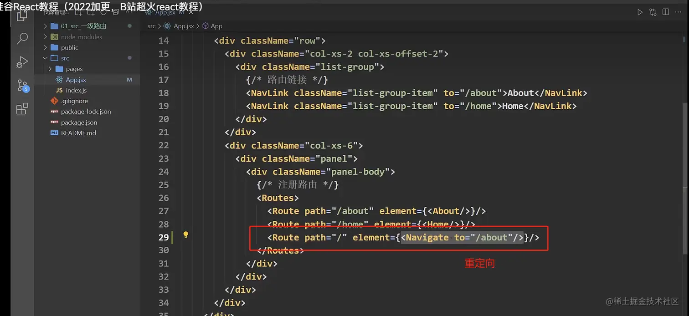Expand the node_modules folder chevron
This screenshot has width=689, height=316.
tap(45, 37)
